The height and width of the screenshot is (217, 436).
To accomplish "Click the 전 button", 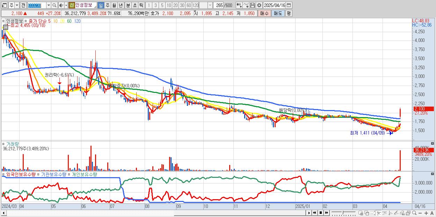I will coord(23,5).
